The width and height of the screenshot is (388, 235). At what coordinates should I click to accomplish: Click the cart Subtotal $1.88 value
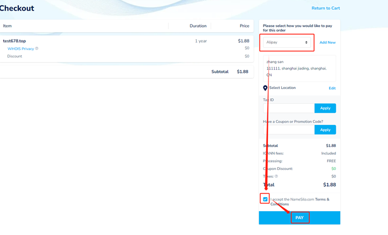(x=242, y=72)
